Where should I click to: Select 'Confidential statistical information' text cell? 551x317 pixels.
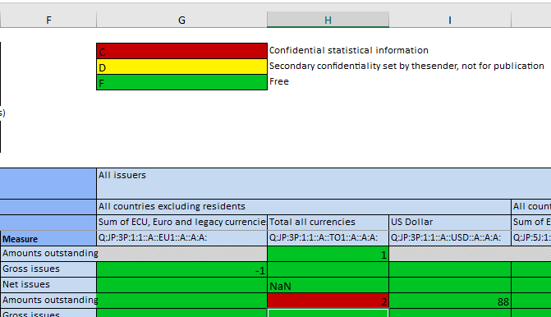(x=349, y=50)
